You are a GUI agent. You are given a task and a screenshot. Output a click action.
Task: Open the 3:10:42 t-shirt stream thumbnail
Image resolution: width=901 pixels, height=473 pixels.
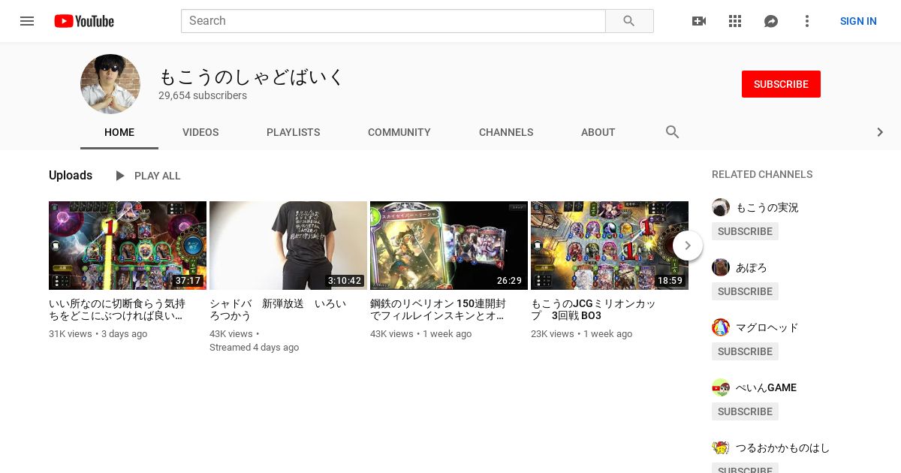(288, 246)
